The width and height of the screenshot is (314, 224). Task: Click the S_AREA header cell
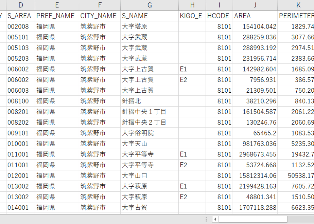click(21, 16)
